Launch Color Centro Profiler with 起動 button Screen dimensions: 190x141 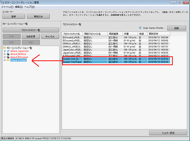[x=177, y=28]
